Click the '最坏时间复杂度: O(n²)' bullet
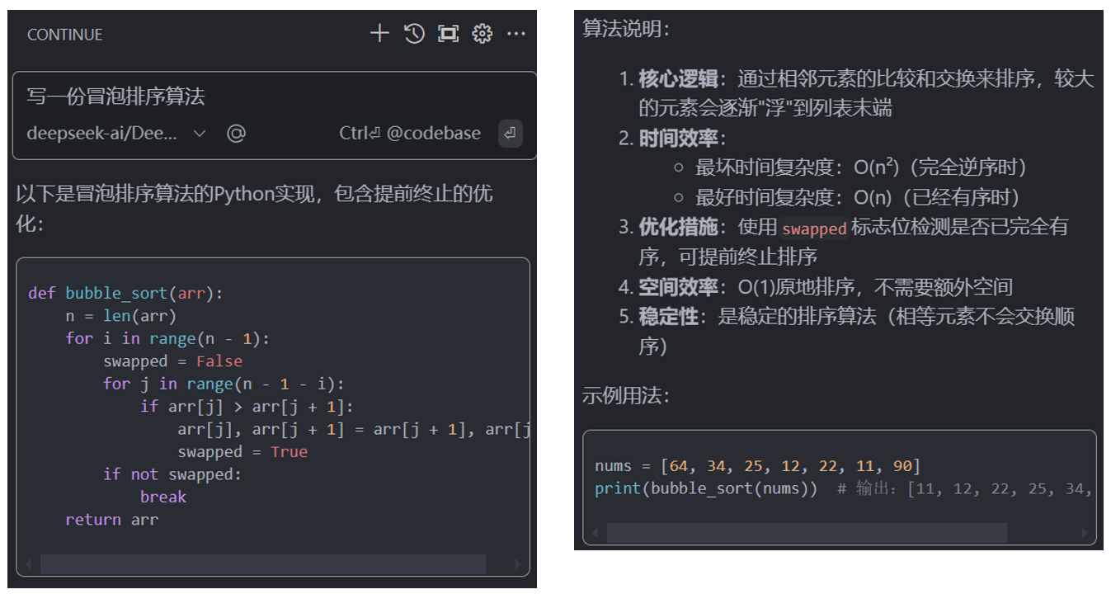The height and width of the screenshot is (594, 1111). (850, 167)
